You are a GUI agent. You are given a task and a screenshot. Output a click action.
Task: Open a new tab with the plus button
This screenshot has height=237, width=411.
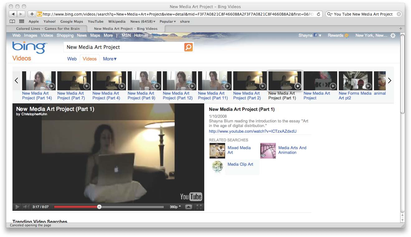(401, 29)
